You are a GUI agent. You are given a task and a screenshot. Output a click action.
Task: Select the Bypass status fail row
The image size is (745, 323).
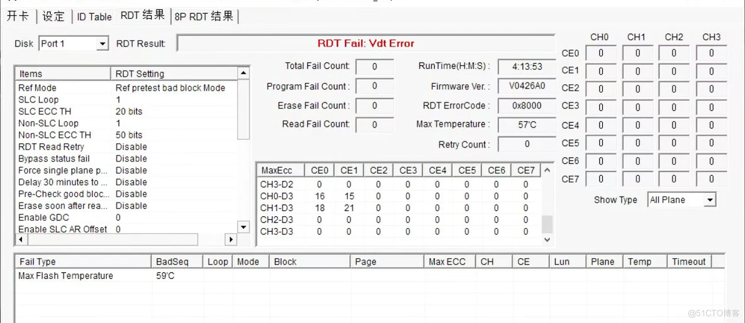coord(126,158)
